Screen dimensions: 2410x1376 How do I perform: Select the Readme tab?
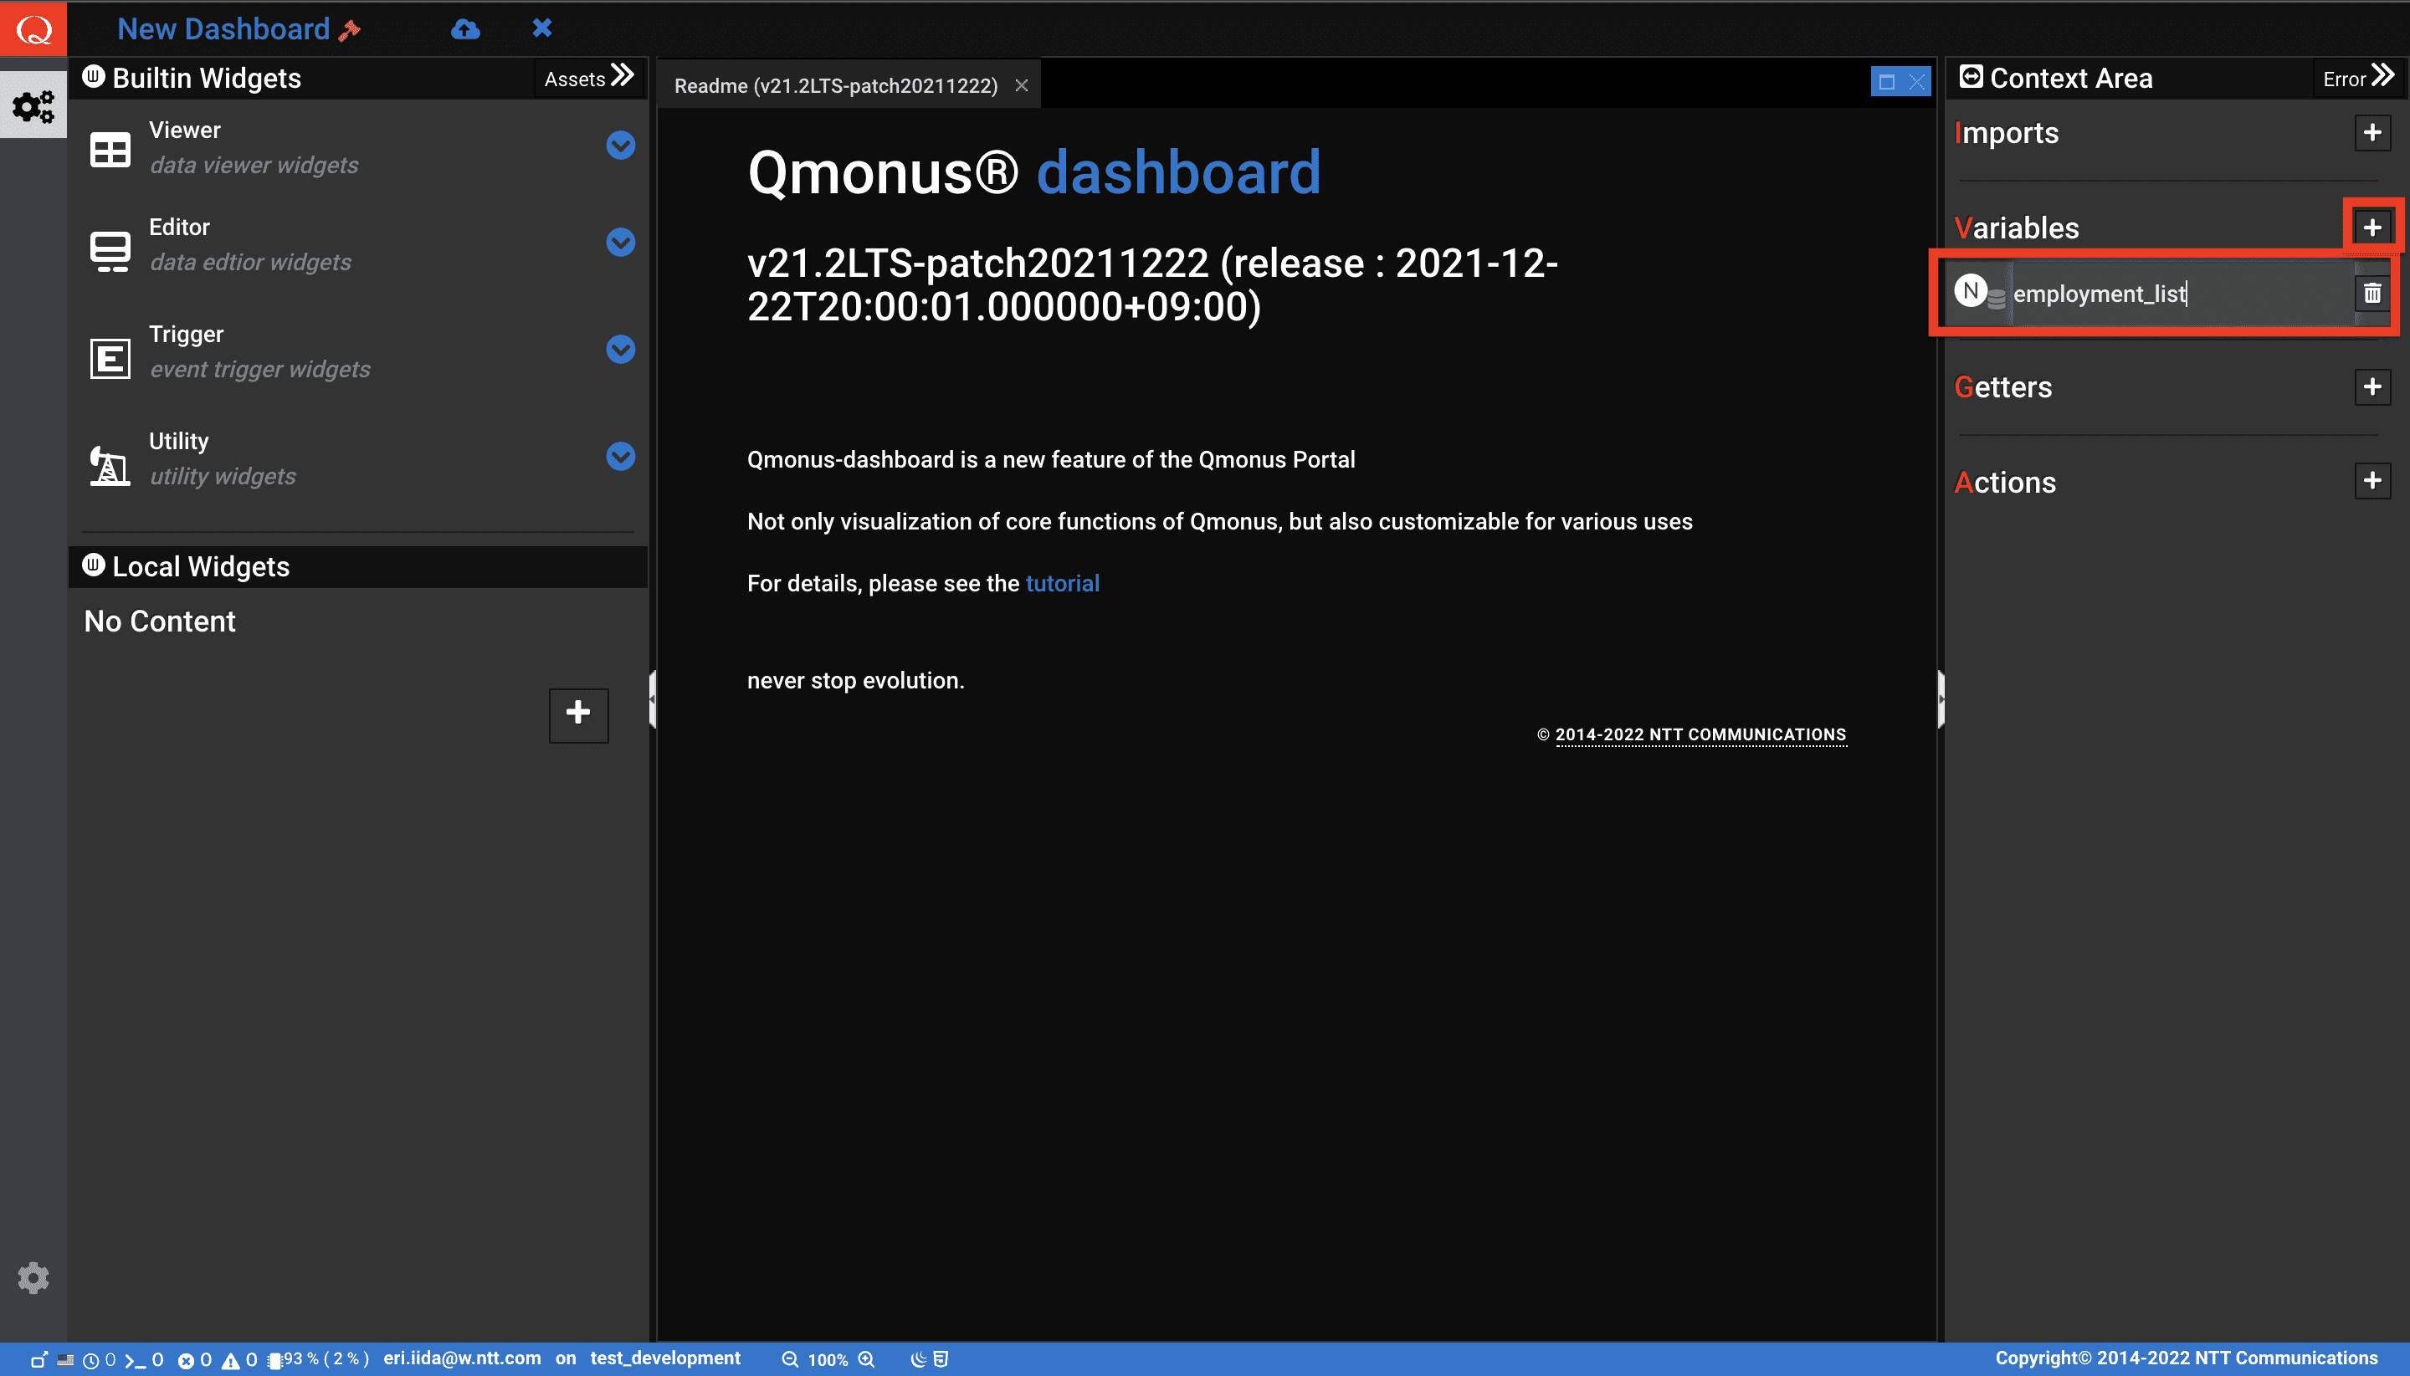click(x=836, y=85)
